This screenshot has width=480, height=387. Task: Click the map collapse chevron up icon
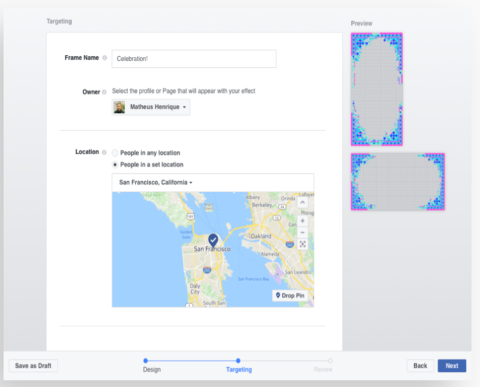(302, 203)
